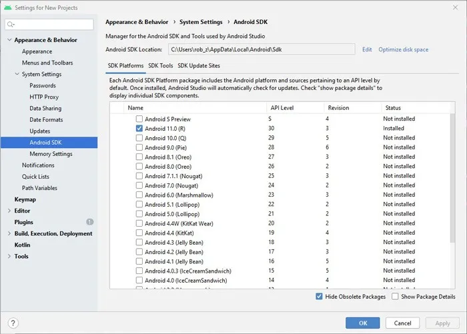Expand the Editor tree node

(9, 211)
